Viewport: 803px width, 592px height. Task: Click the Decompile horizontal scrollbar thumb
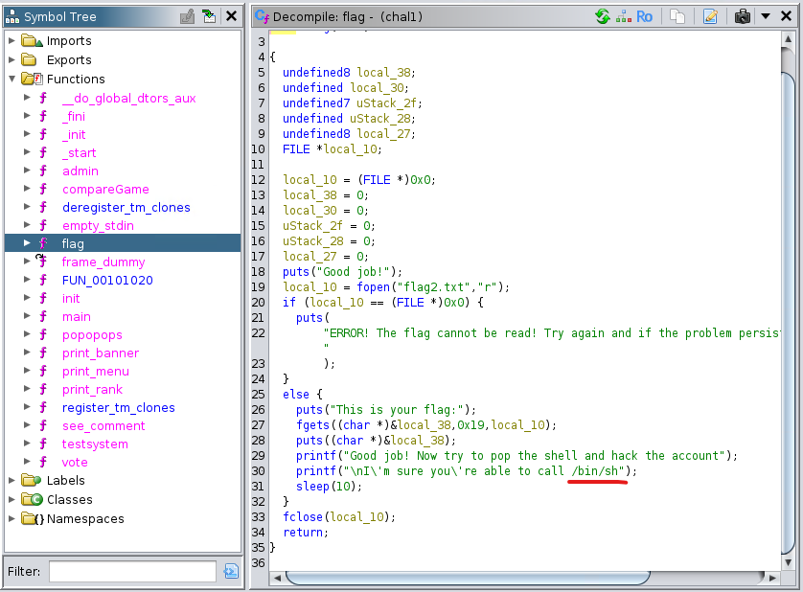[x=468, y=578]
